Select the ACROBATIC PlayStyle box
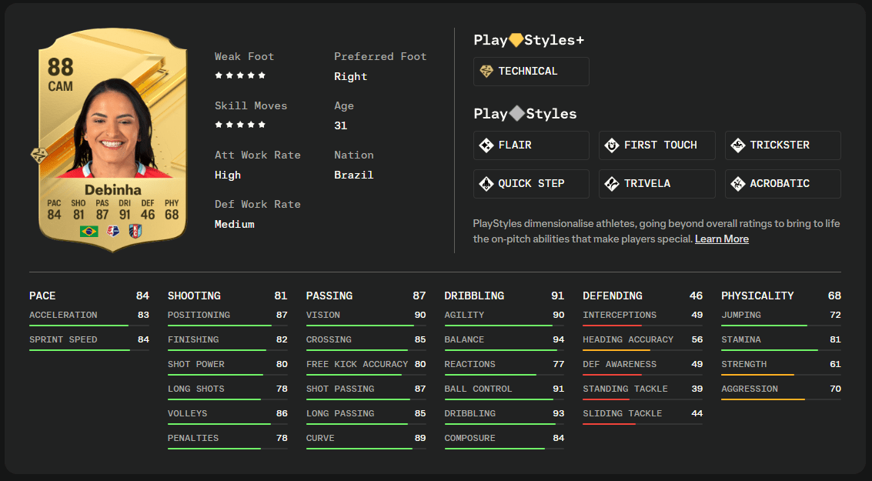 pos(783,183)
